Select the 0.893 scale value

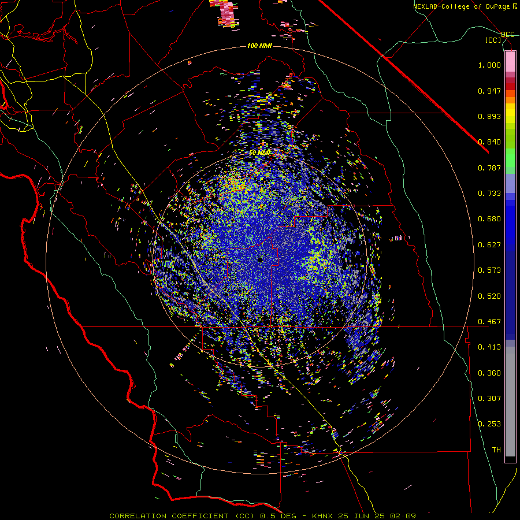489,116
